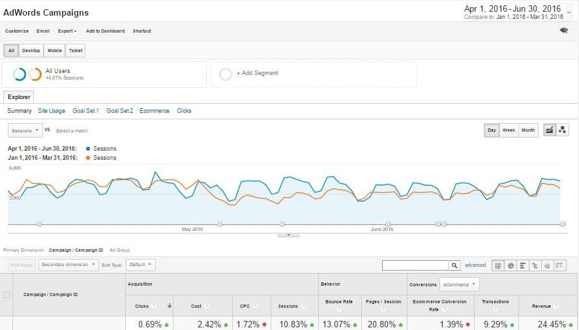Switch to motion chart bubbles icon
This screenshot has width=579, height=330.
(x=562, y=130)
